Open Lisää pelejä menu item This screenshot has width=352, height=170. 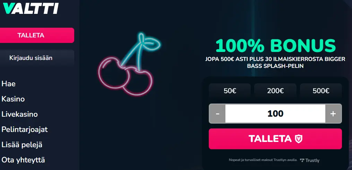(x=22, y=145)
